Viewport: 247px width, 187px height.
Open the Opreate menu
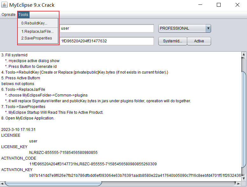point(9,15)
